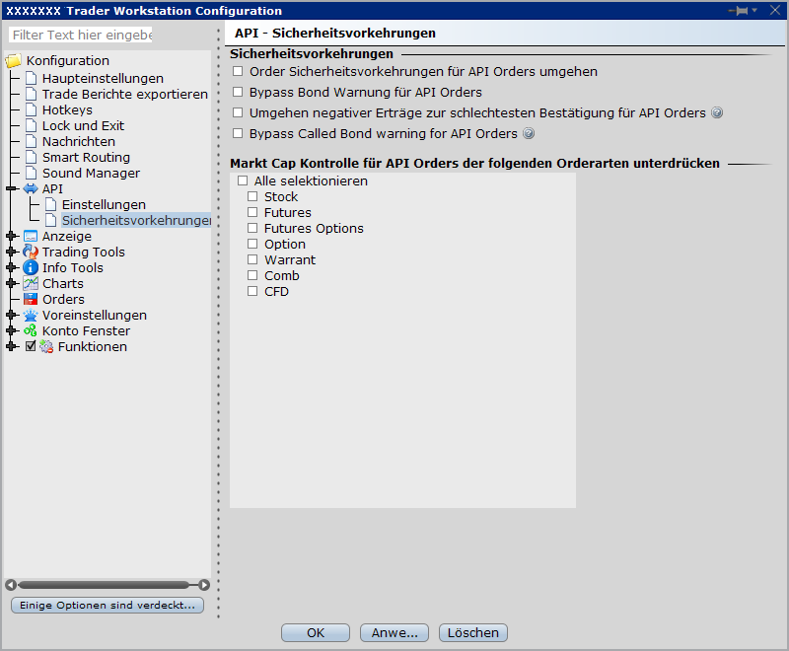Select Smart Routing in configuration tree
The width and height of the screenshot is (789, 651).
(86, 158)
